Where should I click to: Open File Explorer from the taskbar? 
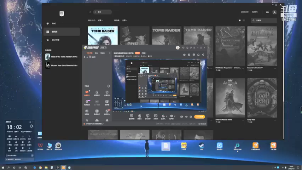[46, 168]
